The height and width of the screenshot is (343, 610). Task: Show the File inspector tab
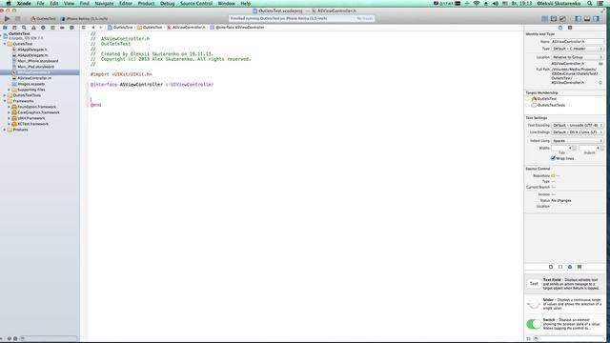pyautogui.click(x=560, y=28)
